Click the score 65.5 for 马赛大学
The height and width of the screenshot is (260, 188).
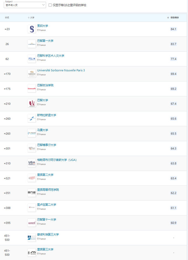tap(173, 133)
